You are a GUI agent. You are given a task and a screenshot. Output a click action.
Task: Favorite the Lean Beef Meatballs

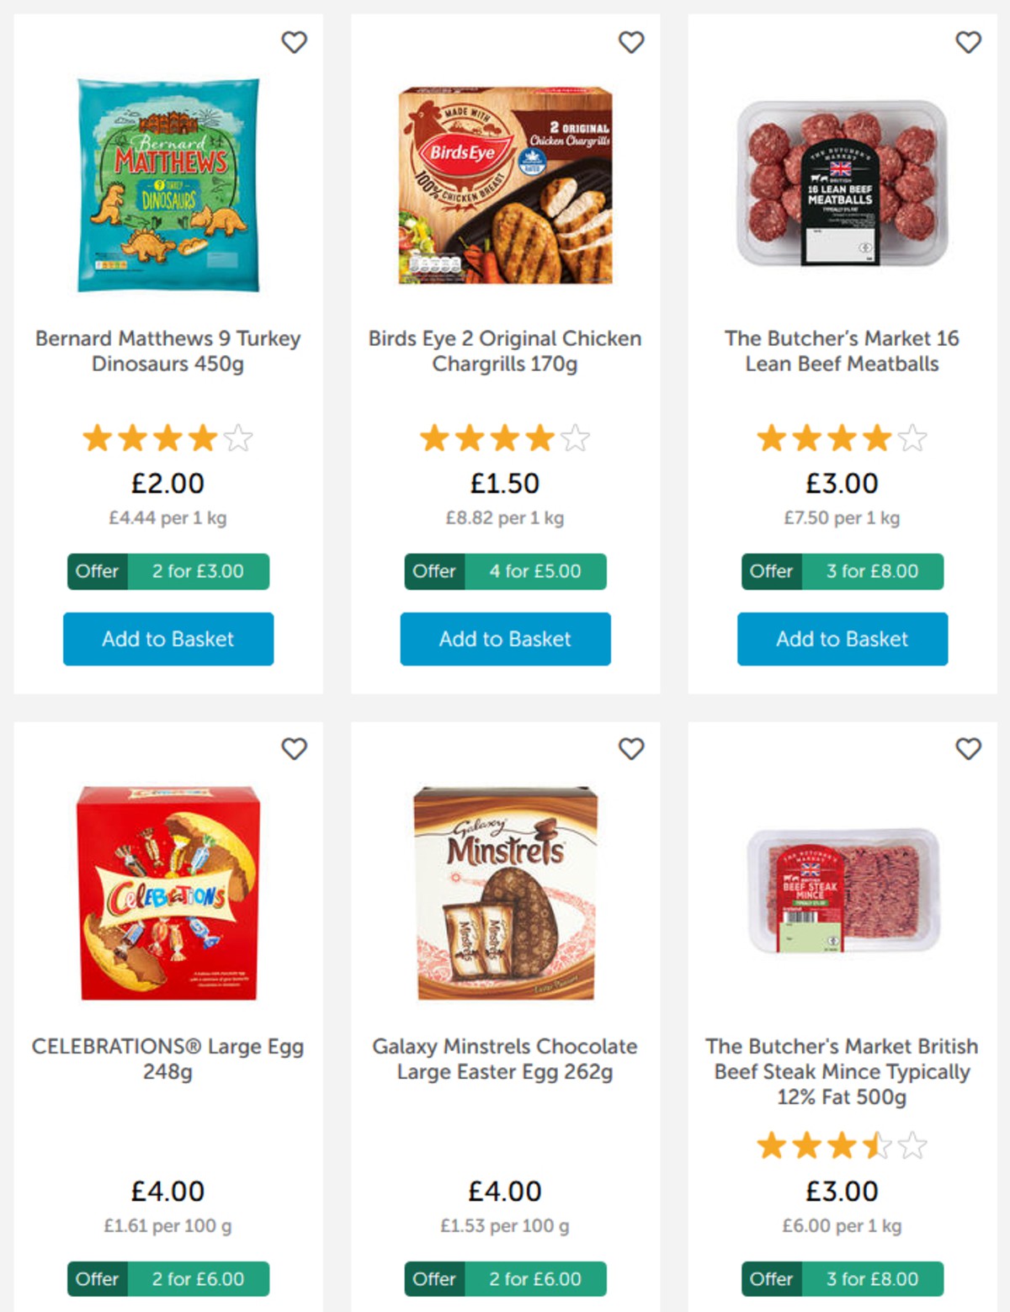click(967, 42)
